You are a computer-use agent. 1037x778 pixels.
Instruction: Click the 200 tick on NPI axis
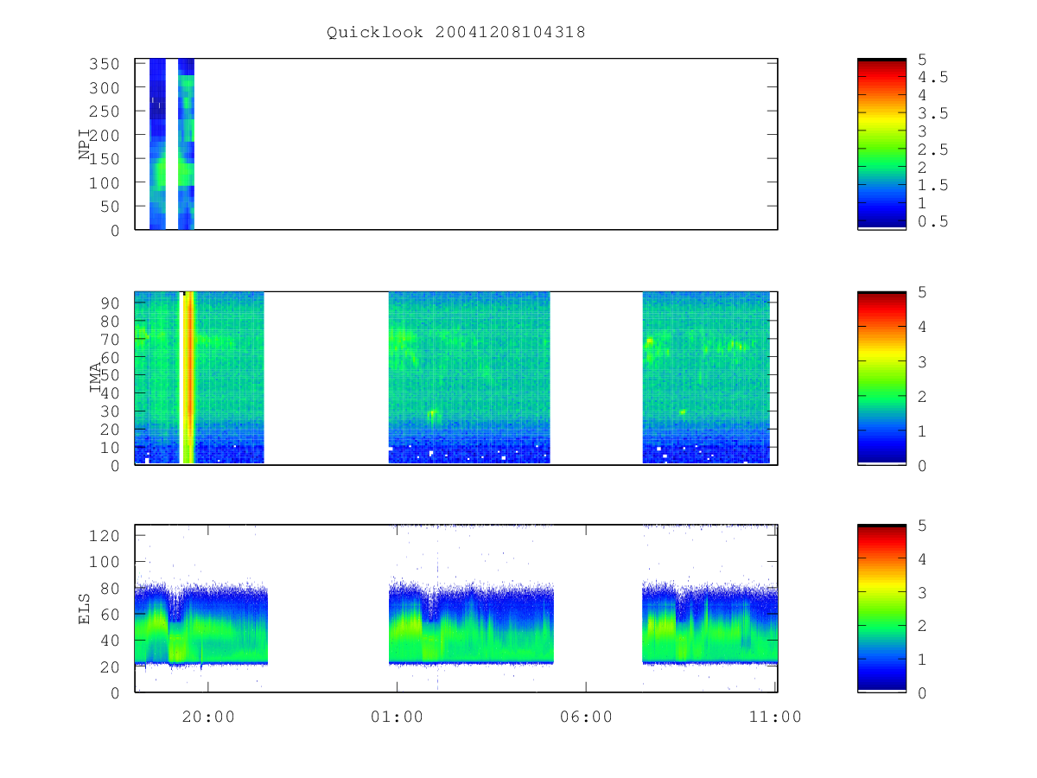point(105,136)
